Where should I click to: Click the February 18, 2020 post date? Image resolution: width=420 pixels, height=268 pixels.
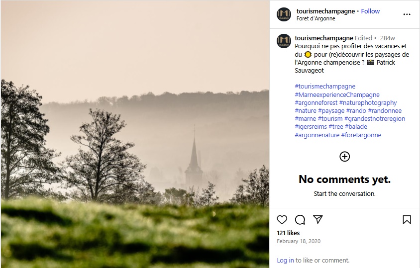[299, 241]
